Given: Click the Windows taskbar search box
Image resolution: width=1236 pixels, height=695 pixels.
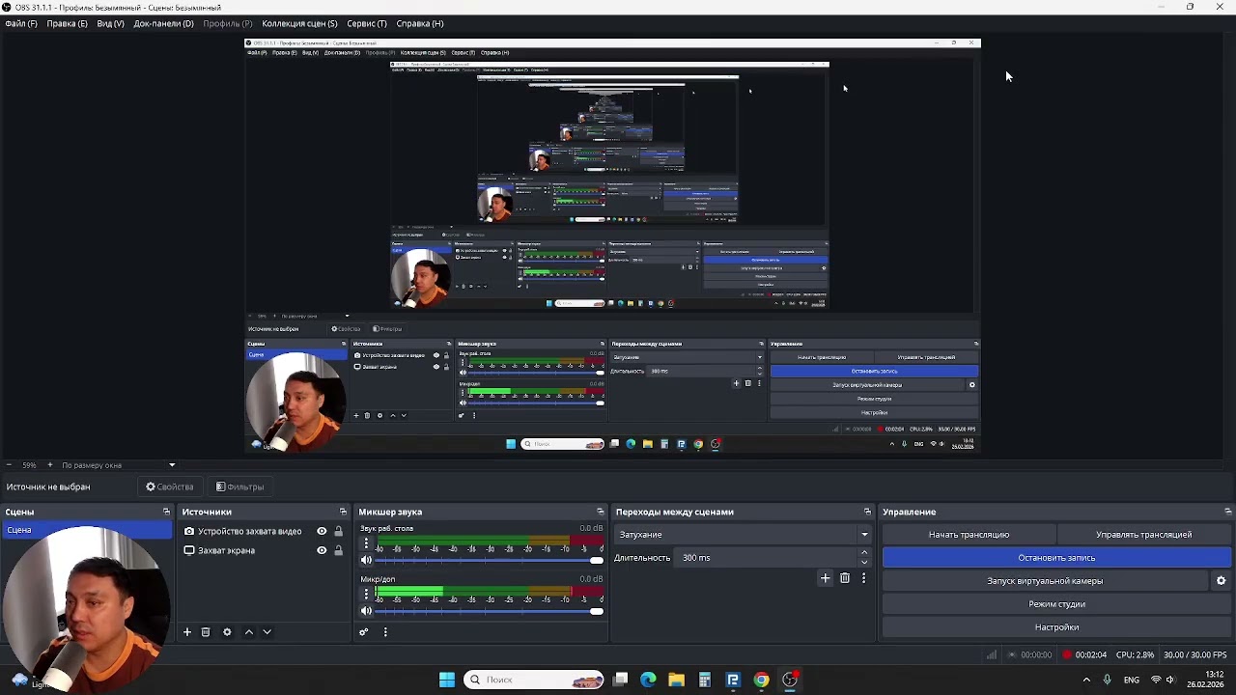Looking at the screenshot, I should pyautogui.click(x=533, y=680).
